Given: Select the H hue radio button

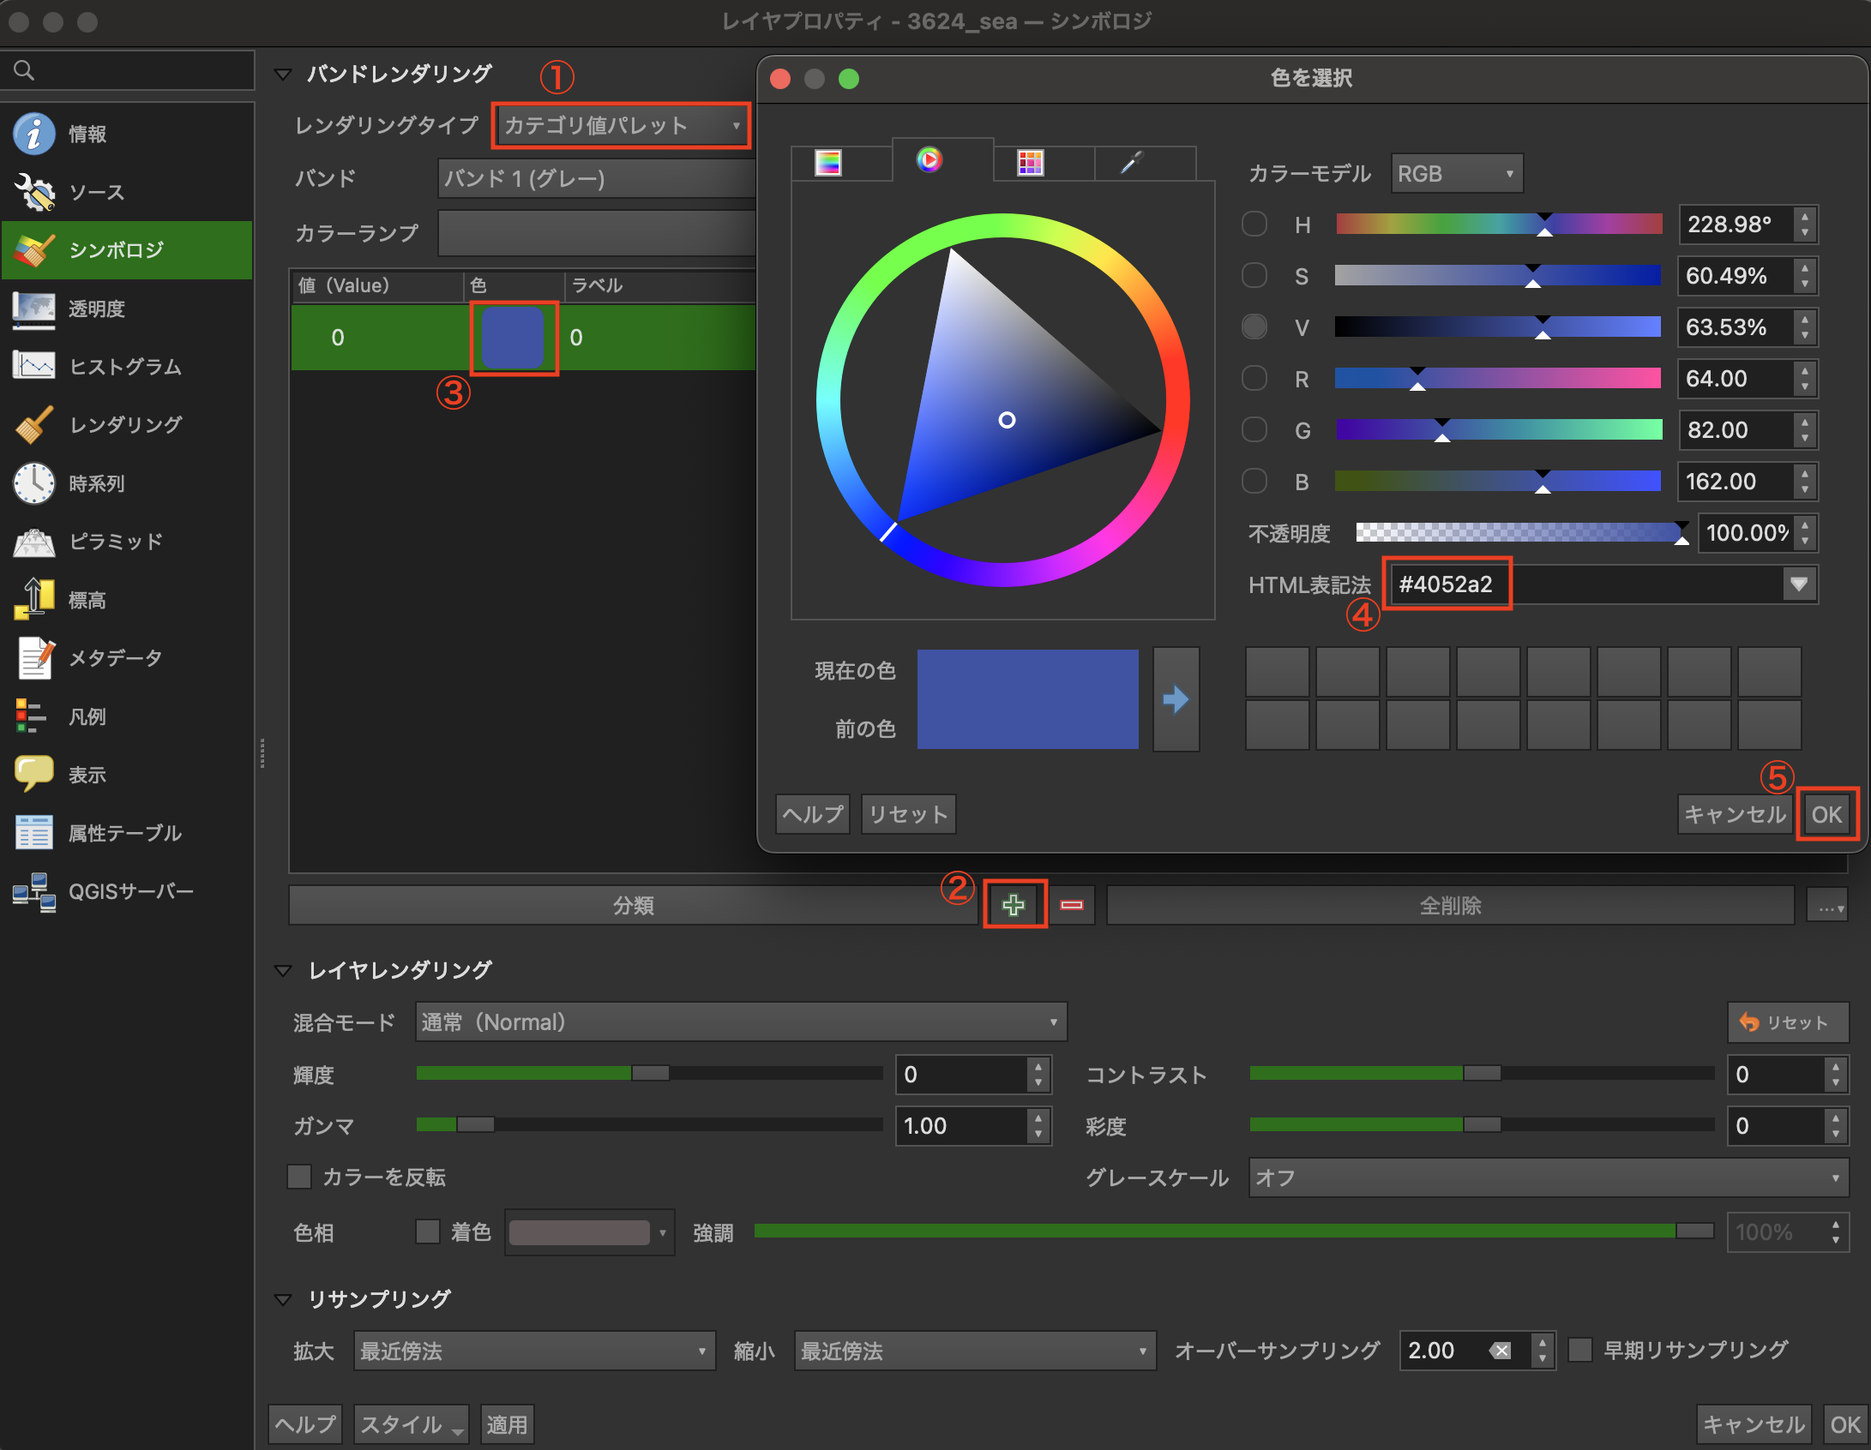Looking at the screenshot, I should (1254, 225).
